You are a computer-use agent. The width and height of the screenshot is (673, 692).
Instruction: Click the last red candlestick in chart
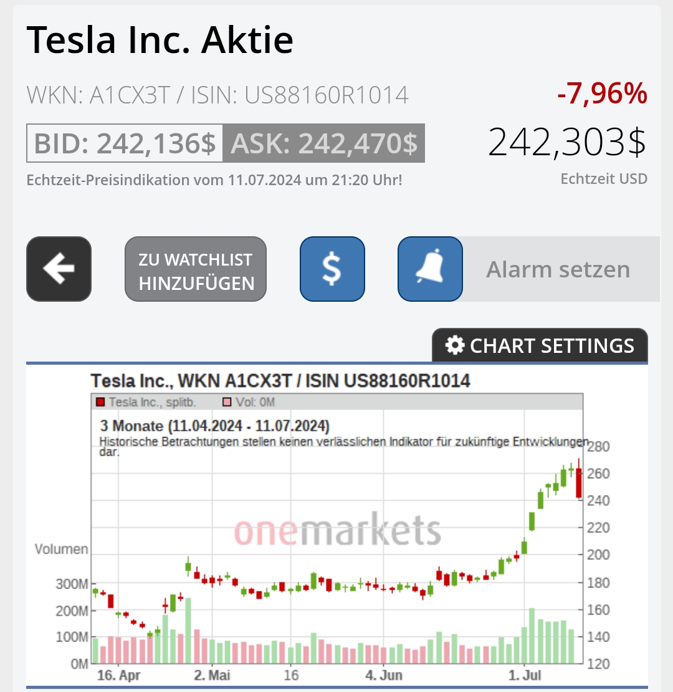pos(580,483)
